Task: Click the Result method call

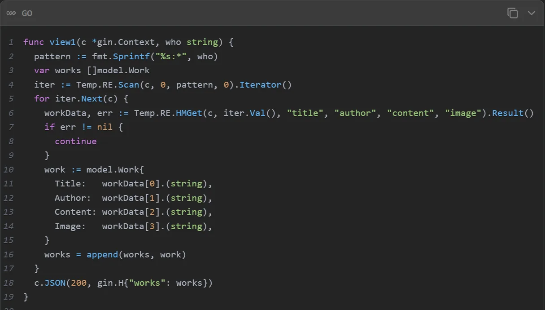Action: tap(508, 113)
